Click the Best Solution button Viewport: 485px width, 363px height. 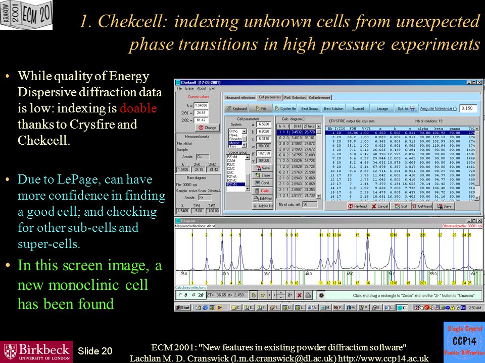click(x=333, y=109)
